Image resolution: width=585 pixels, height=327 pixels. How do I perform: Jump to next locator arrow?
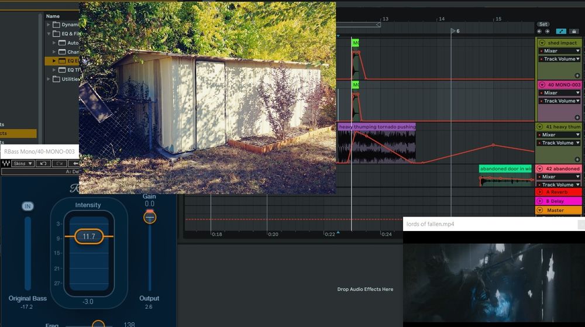[x=547, y=32]
